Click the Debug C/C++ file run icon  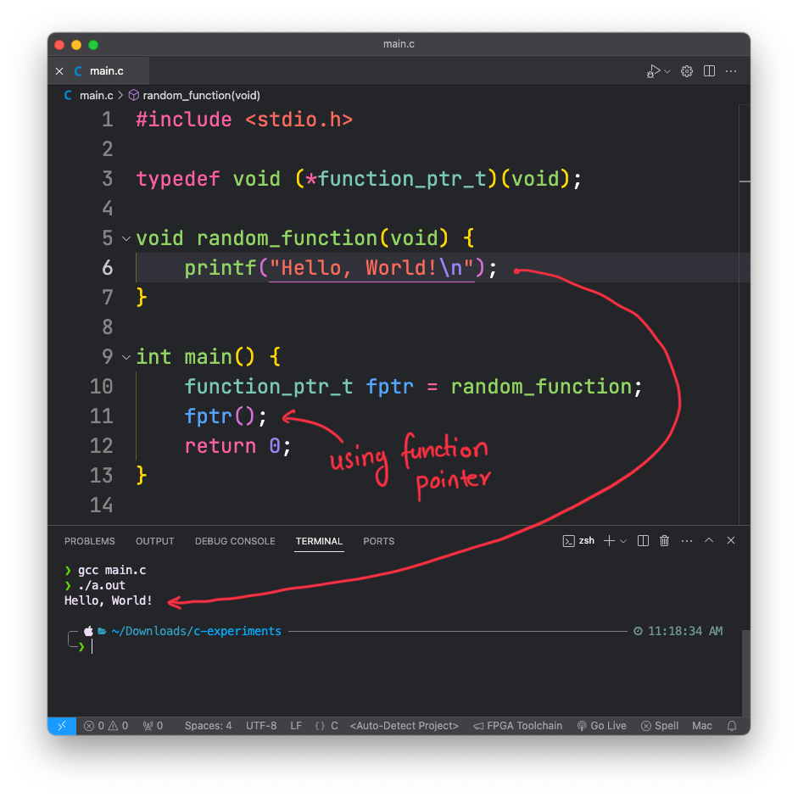tap(653, 71)
